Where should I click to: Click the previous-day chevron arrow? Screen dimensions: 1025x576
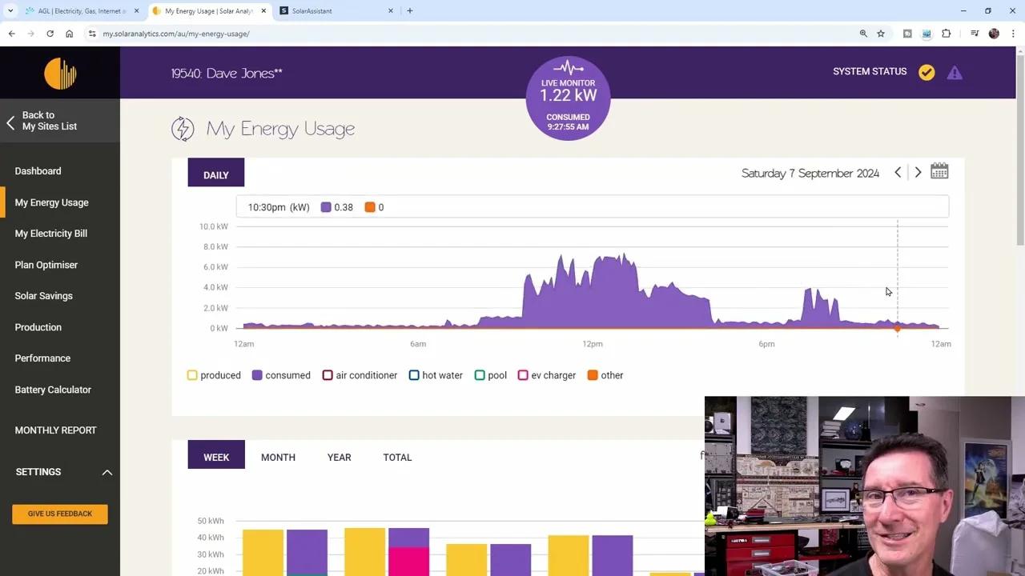[x=897, y=171]
